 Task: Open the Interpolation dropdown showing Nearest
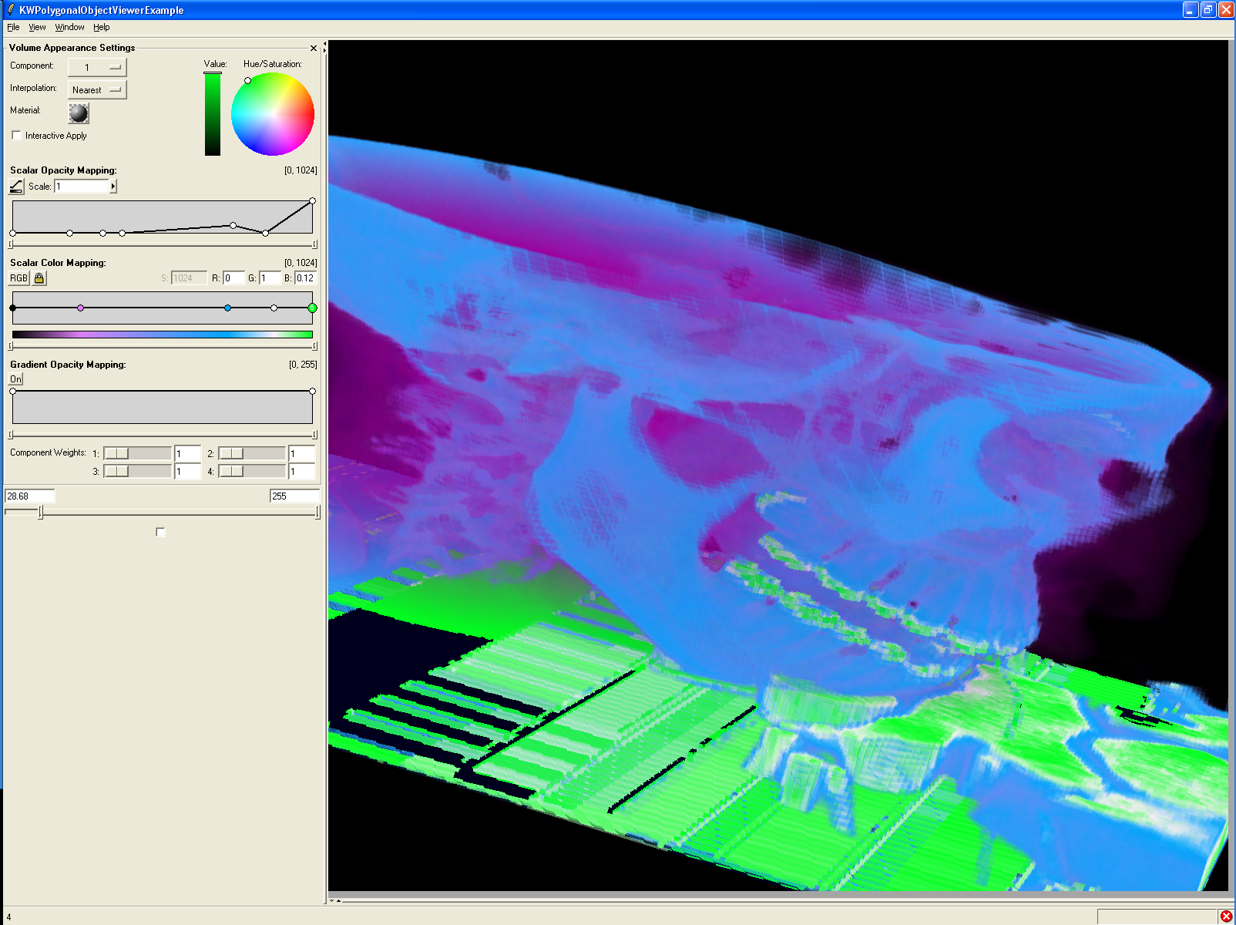pyautogui.click(x=97, y=89)
